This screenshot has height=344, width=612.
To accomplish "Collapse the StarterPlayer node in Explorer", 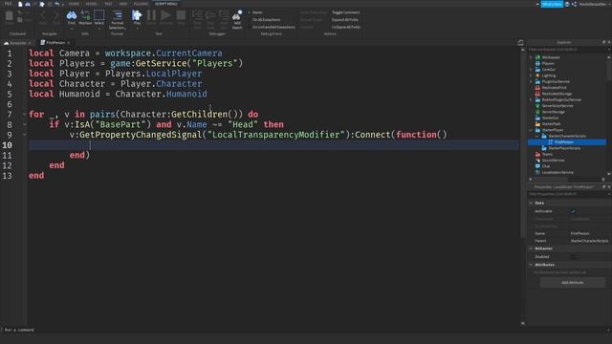I will [x=531, y=130].
